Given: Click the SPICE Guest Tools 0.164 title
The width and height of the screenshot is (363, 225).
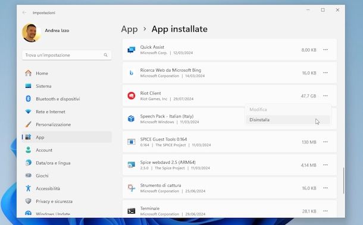Looking at the screenshot, I should point(164,140).
